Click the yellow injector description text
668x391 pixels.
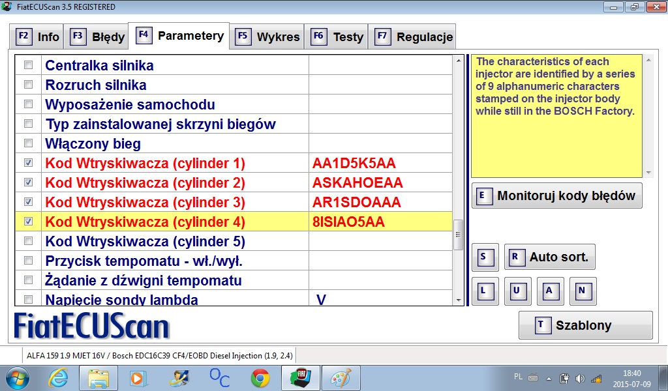click(x=555, y=87)
